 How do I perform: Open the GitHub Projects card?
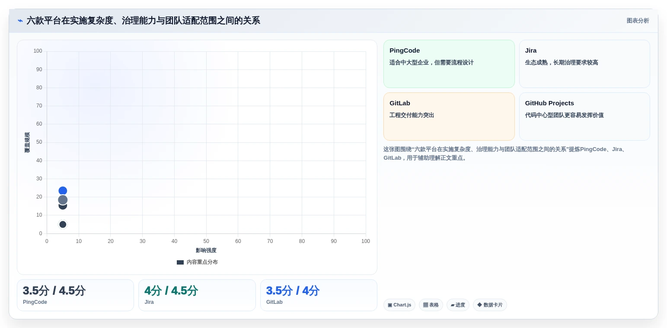click(x=584, y=117)
